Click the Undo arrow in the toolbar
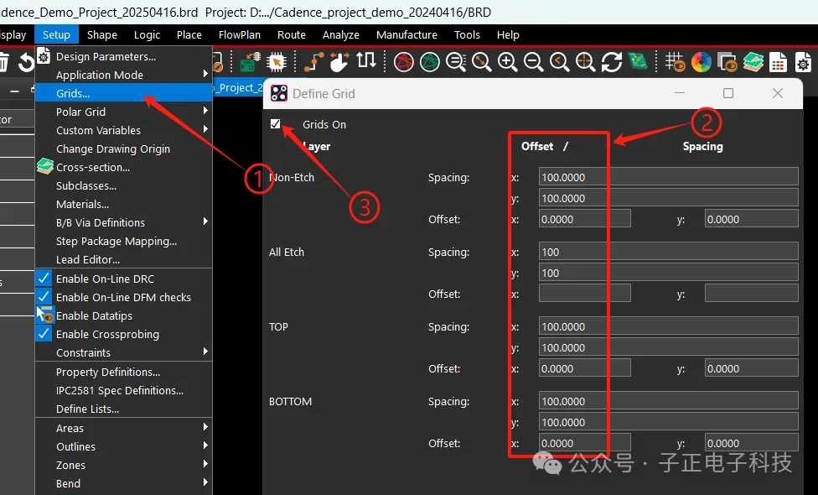The width and height of the screenshot is (818, 495). [25, 62]
